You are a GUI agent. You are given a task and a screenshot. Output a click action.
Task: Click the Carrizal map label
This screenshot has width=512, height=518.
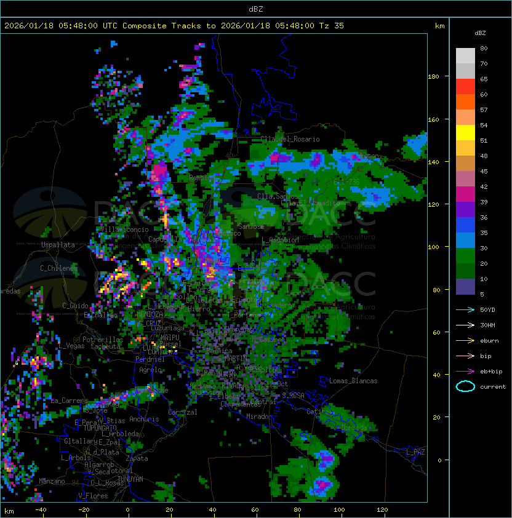point(183,412)
